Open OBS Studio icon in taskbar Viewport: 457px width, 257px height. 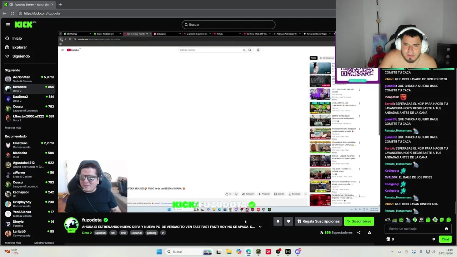[278, 252]
